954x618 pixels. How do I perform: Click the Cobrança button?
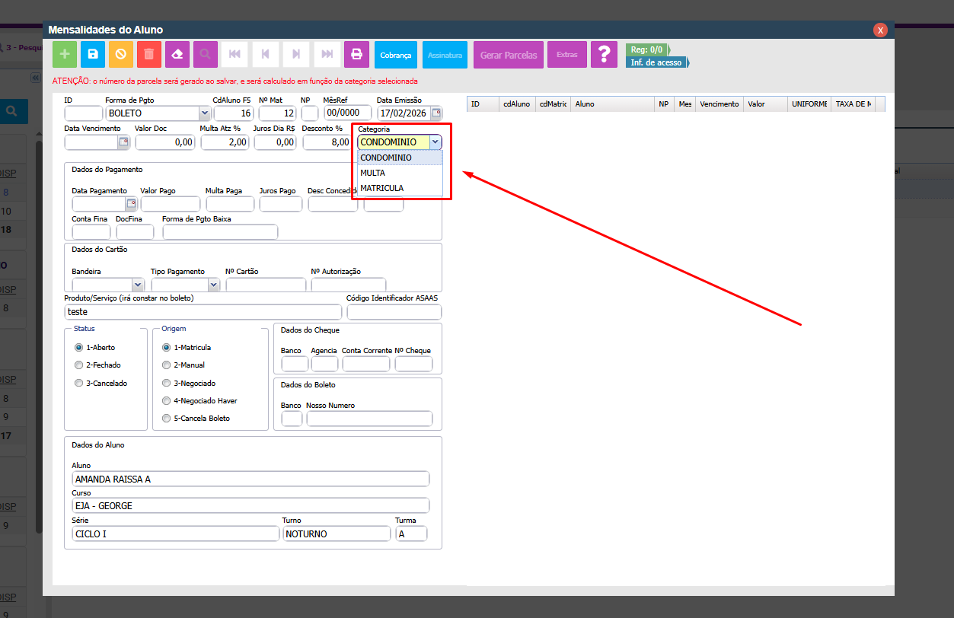[x=395, y=55]
